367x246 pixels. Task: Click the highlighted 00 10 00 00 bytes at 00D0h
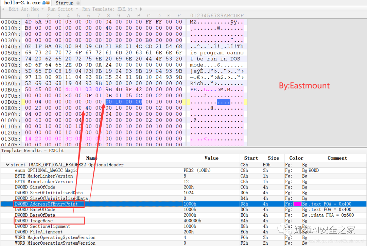point(124,102)
